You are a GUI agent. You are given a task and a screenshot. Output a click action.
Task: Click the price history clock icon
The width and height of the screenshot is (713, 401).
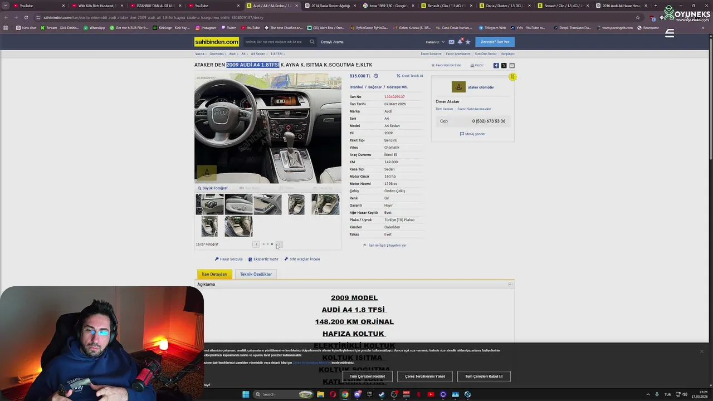(x=375, y=76)
